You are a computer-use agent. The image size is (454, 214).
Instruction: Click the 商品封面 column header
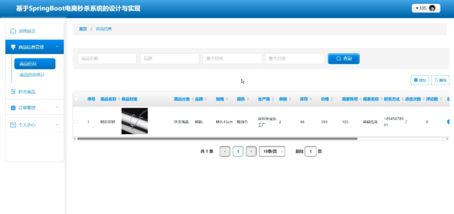[130, 99]
